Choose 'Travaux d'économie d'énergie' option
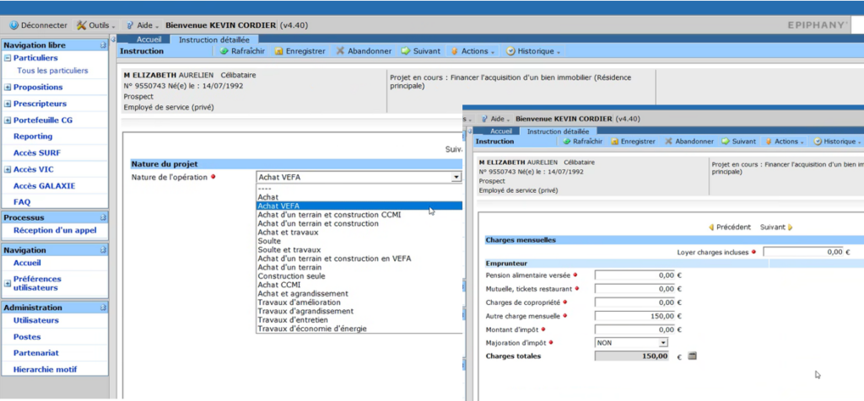864x401 pixels. coord(311,329)
